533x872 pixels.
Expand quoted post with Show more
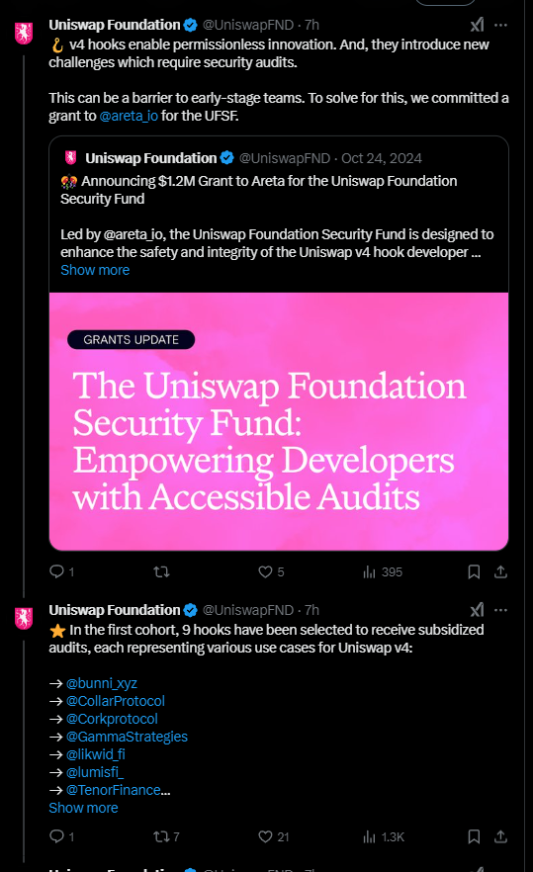(95, 270)
